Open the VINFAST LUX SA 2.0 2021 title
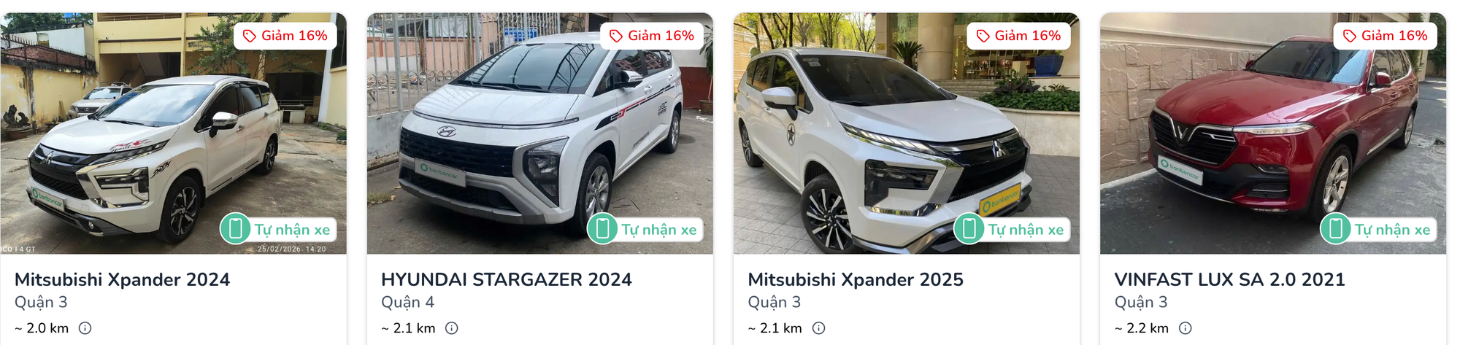This screenshot has width=1460, height=345. [x=1229, y=279]
